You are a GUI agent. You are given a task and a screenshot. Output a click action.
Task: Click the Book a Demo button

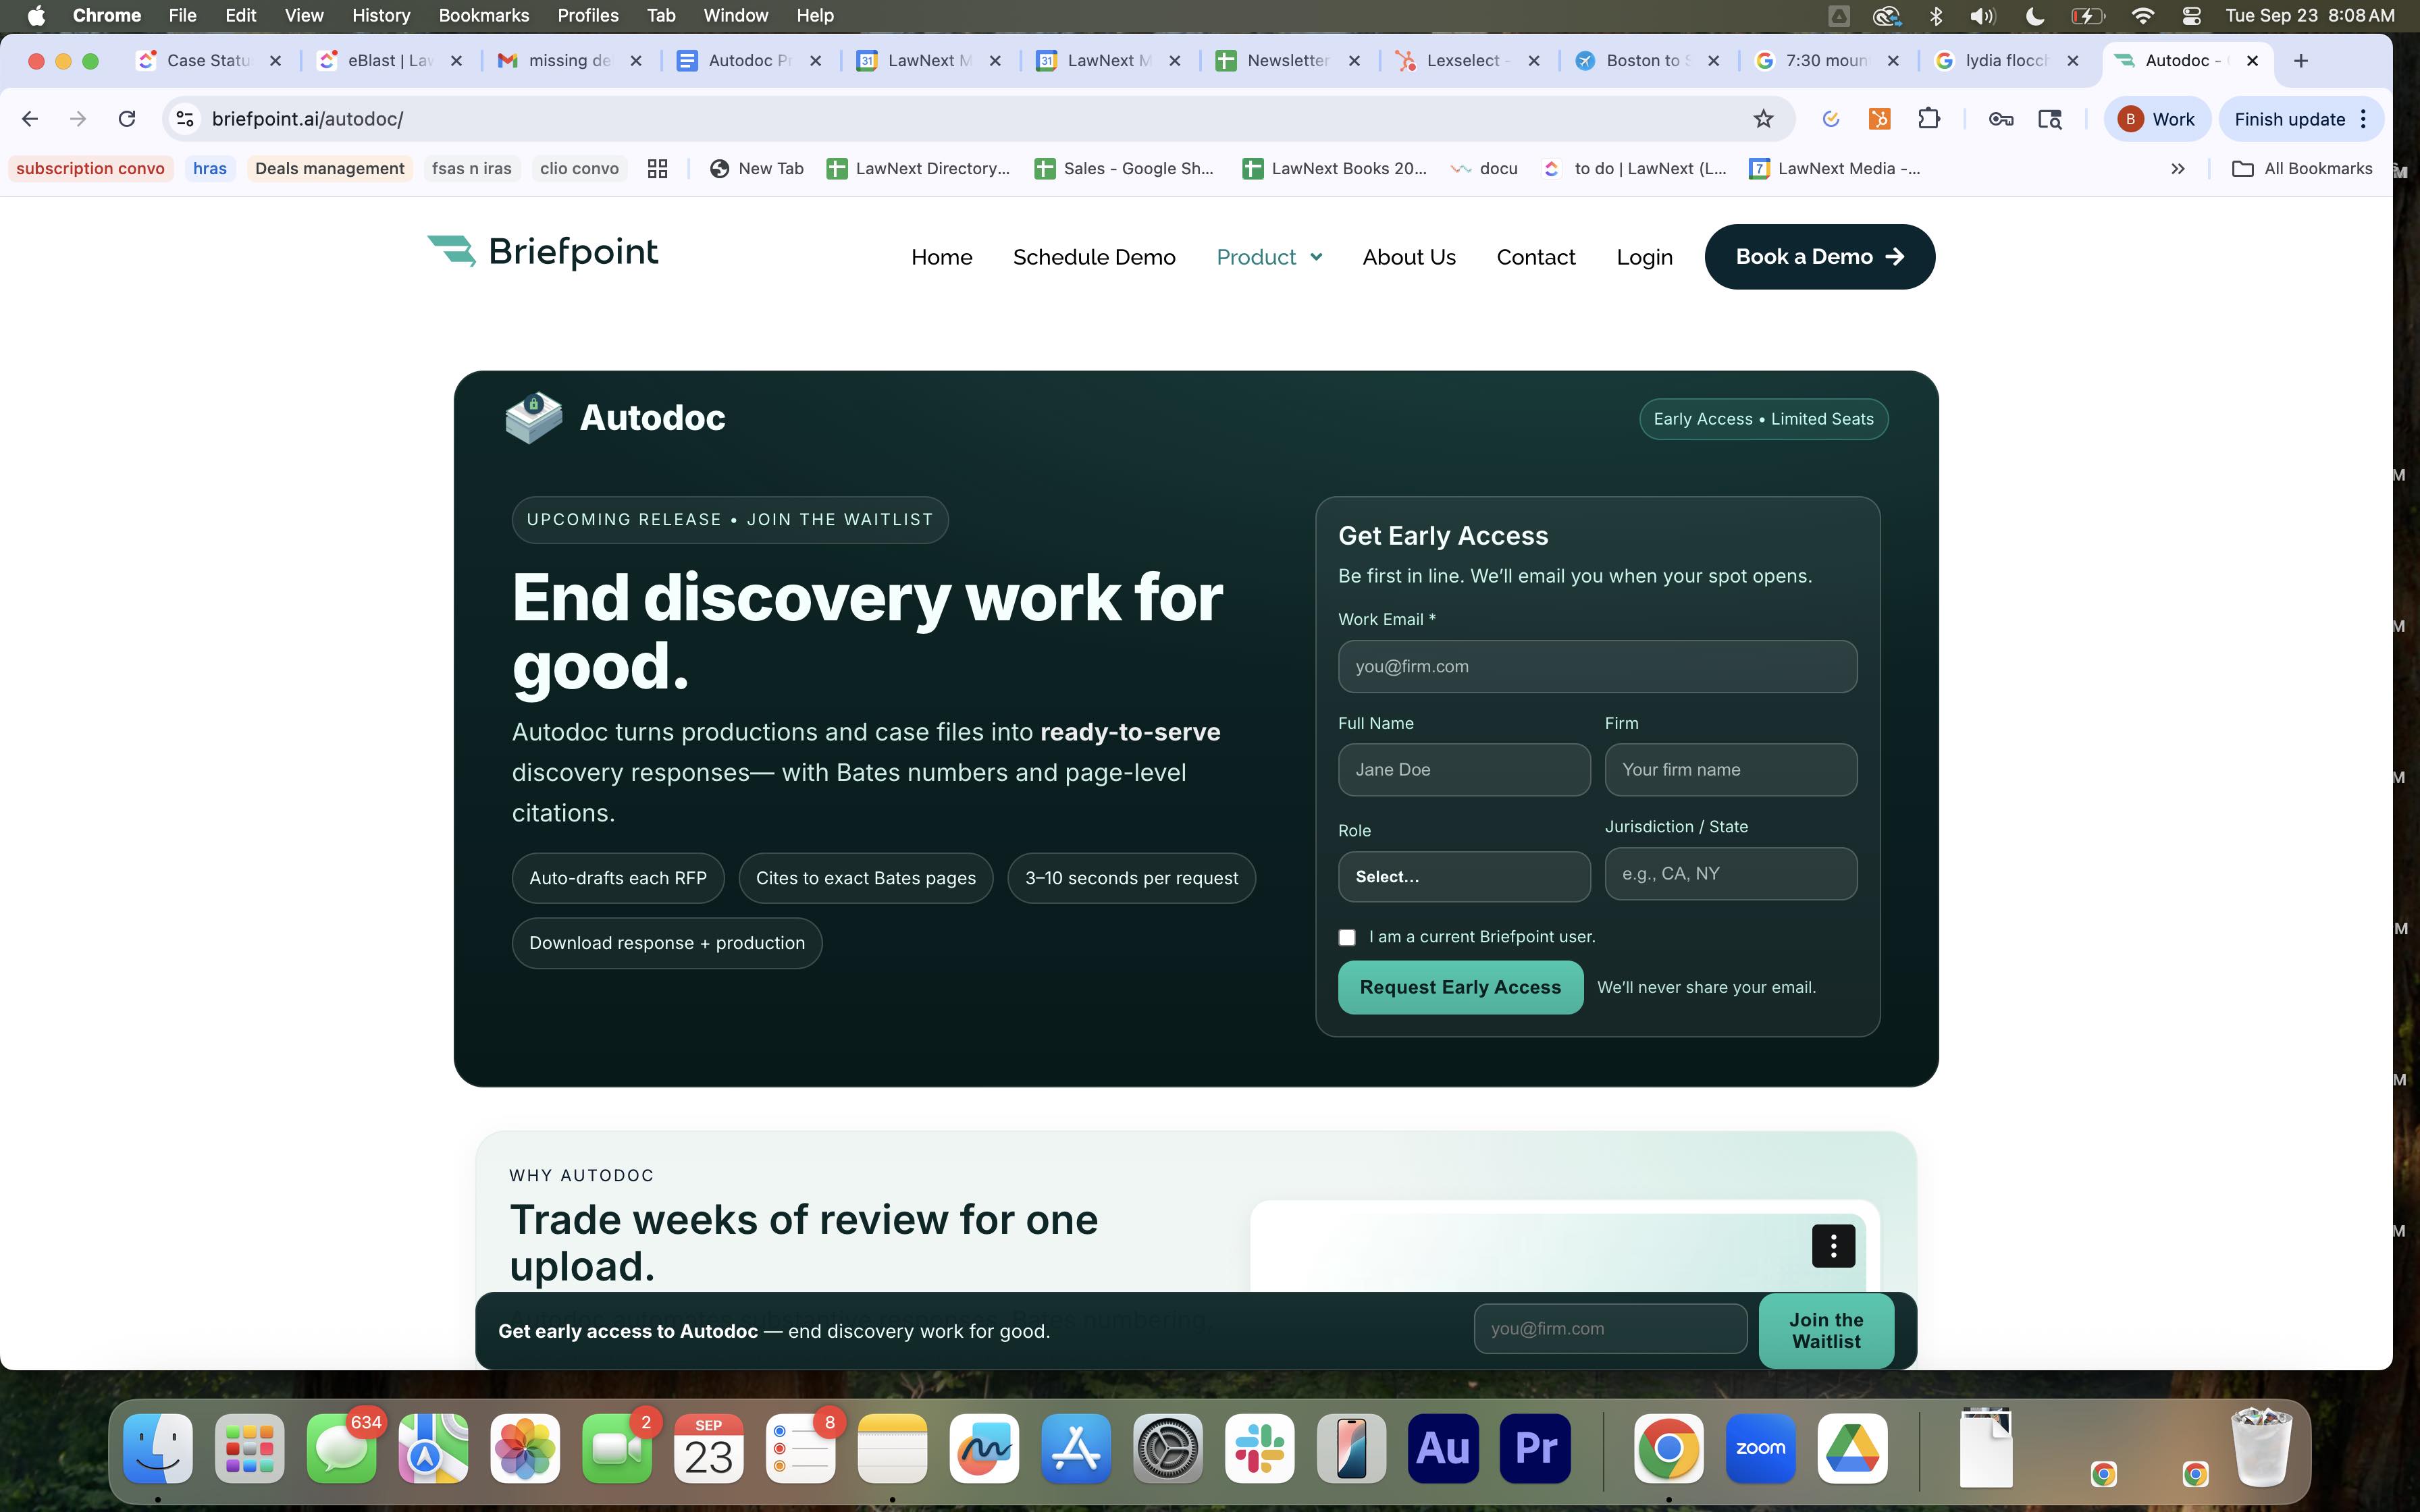[1819, 257]
